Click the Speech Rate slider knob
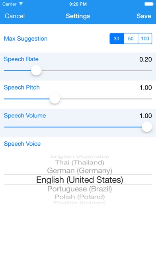The height and width of the screenshot is (277, 156). [36, 70]
